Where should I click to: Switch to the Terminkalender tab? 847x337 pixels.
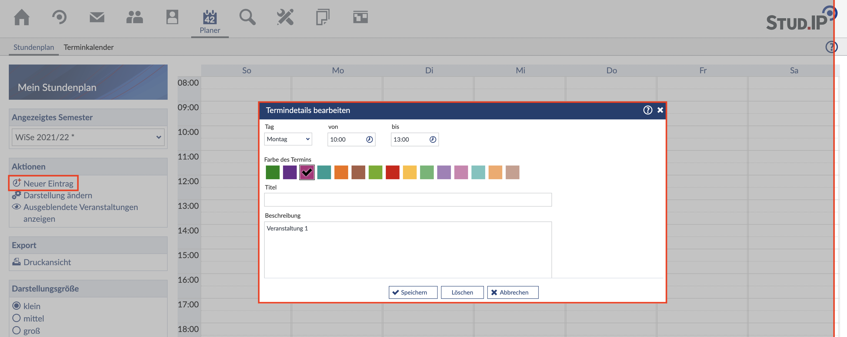pos(89,47)
